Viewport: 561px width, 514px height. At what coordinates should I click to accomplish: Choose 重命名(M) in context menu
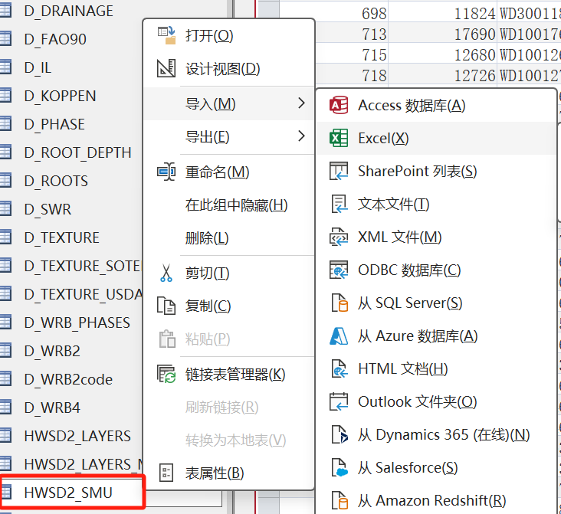[228, 172]
